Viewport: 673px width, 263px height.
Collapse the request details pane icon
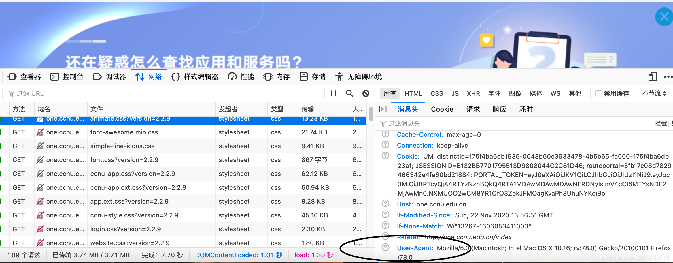[x=383, y=109]
